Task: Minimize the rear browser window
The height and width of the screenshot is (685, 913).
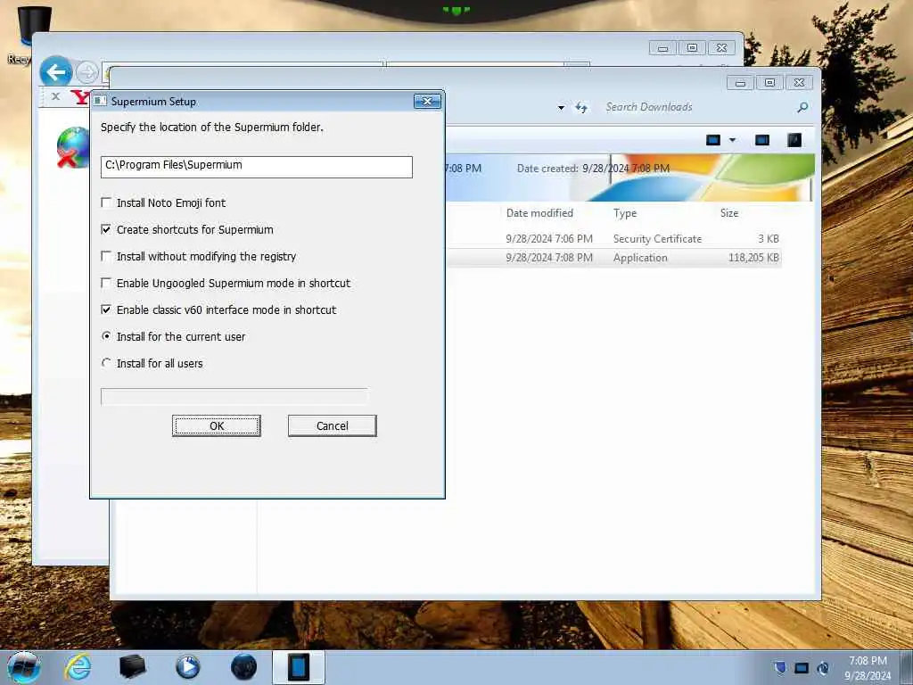Action: (662, 48)
